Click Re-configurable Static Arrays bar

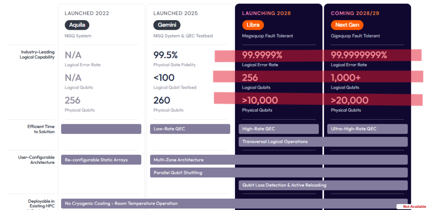(101, 160)
